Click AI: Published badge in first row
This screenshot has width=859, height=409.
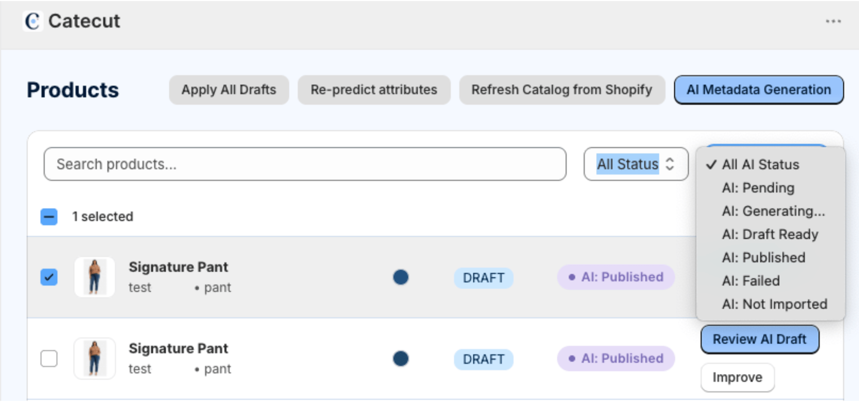click(616, 277)
